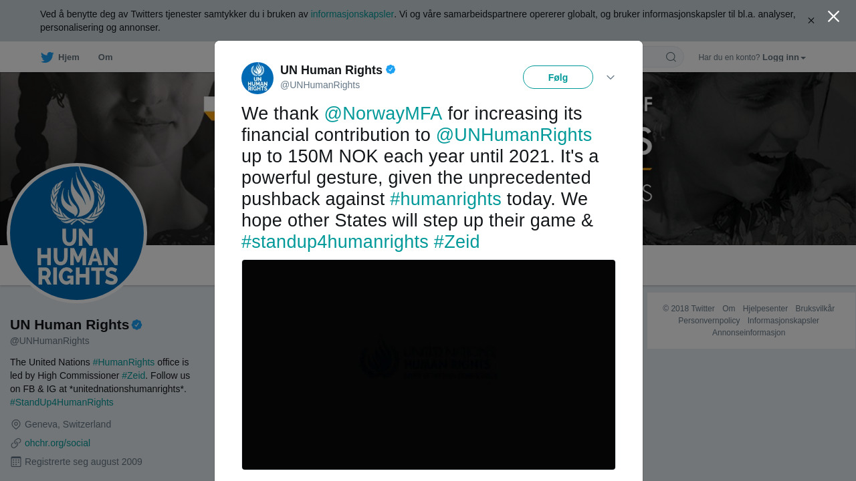Play the embedded tweet video

point(428,365)
